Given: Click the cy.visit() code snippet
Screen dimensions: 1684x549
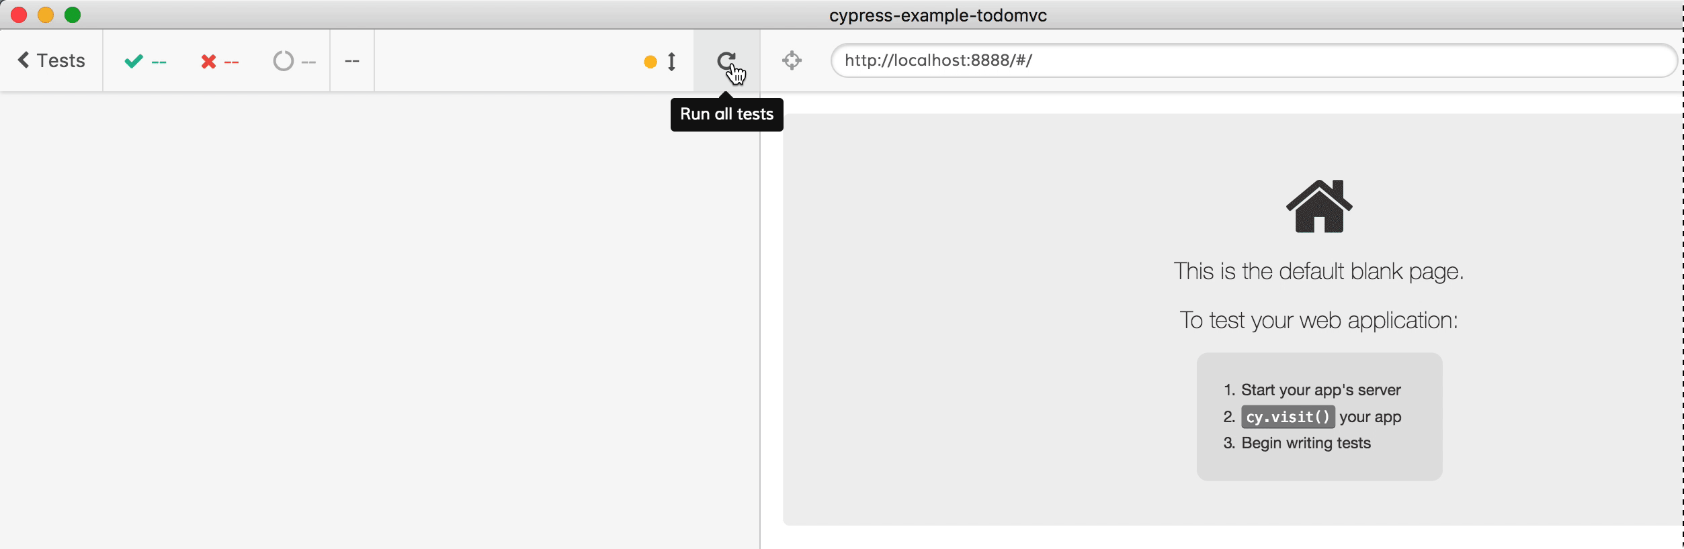Looking at the screenshot, I should pyautogui.click(x=1287, y=417).
